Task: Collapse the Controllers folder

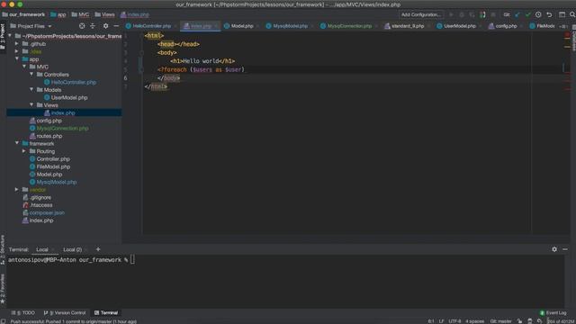Action: tap(31, 74)
